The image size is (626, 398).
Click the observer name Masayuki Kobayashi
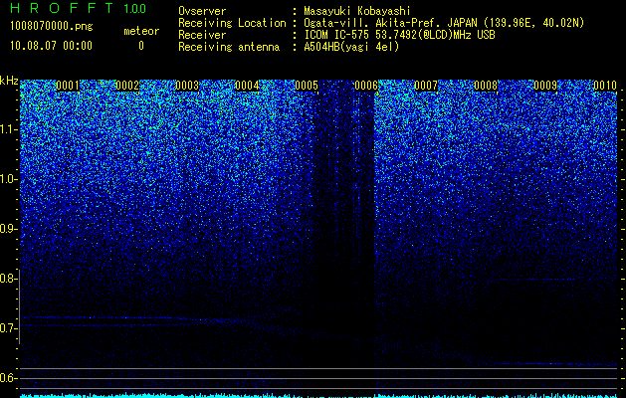(x=357, y=11)
